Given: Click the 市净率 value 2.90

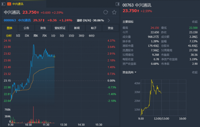Looking at the screenshot, I should (195, 64).
